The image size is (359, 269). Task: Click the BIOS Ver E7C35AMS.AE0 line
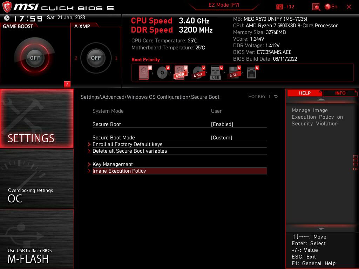(262, 52)
